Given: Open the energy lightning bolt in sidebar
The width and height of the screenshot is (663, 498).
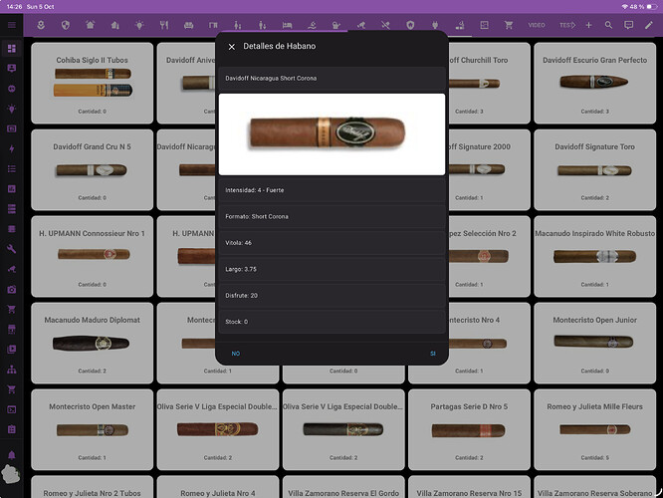Looking at the screenshot, I should pyautogui.click(x=11, y=149).
